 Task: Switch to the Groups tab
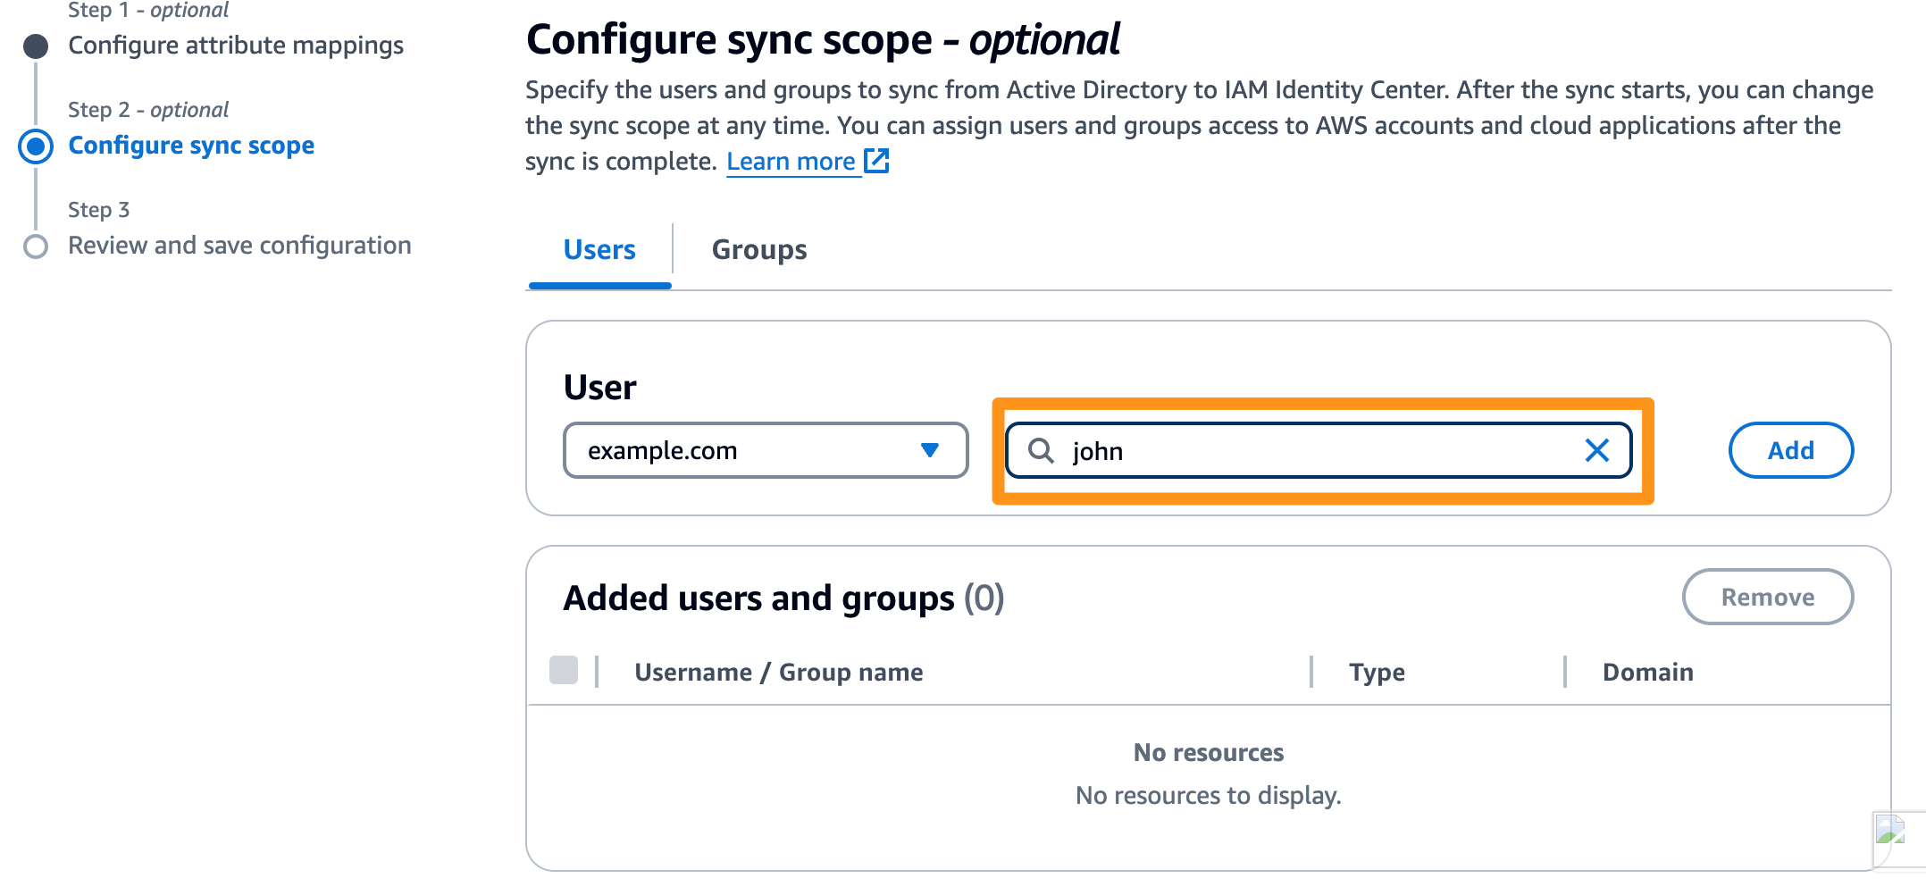click(x=758, y=250)
